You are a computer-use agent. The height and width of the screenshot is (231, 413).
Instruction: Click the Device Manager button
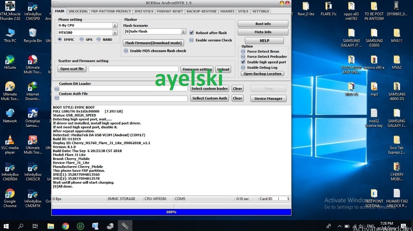coord(268,99)
